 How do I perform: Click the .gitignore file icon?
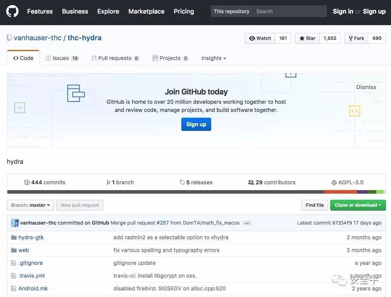pos(14,263)
